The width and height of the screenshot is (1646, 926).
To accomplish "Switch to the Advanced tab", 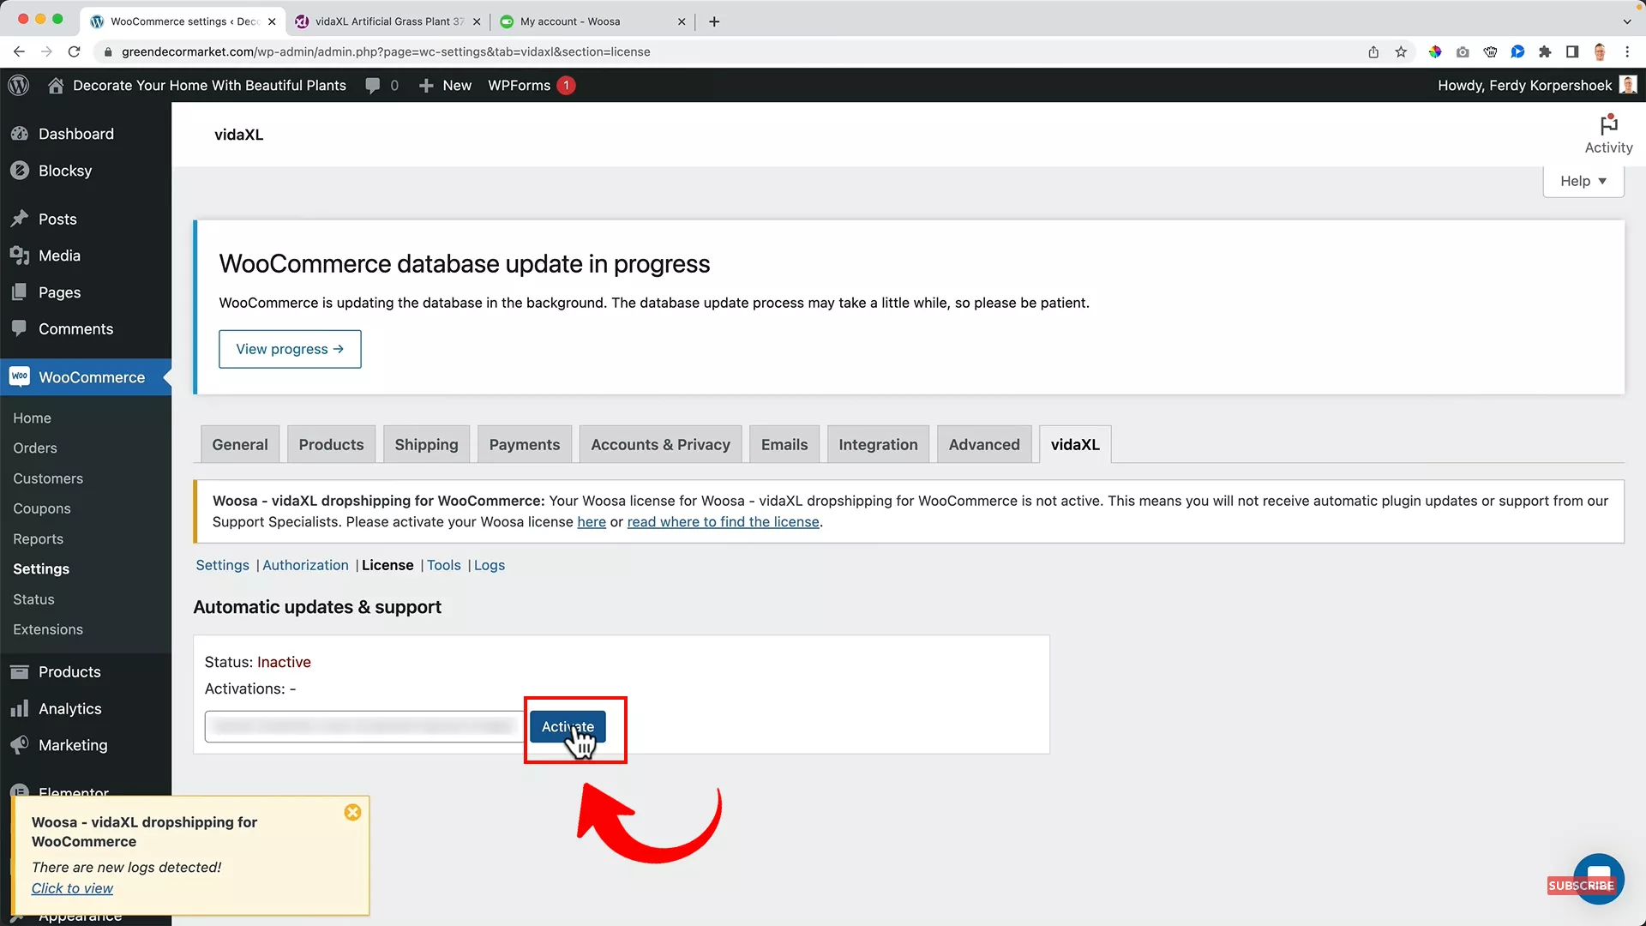I will point(984,444).
